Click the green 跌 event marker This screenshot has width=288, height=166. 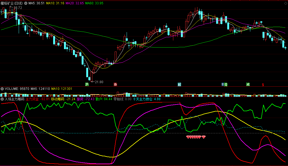(x=87, y=84)
